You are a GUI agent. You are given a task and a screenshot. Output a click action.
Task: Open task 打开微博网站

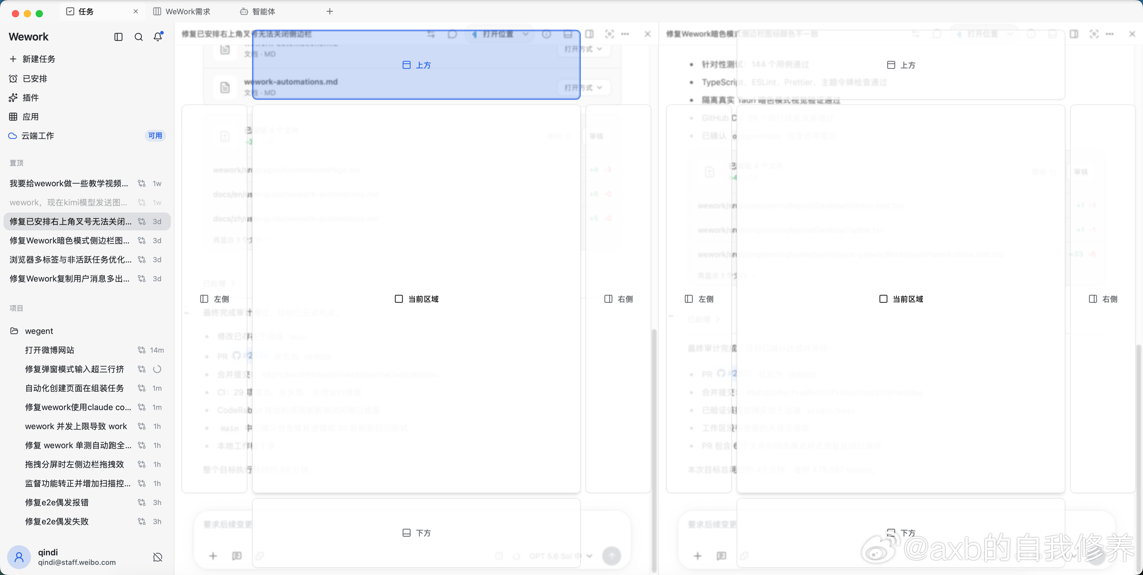[x=87, y=350]
